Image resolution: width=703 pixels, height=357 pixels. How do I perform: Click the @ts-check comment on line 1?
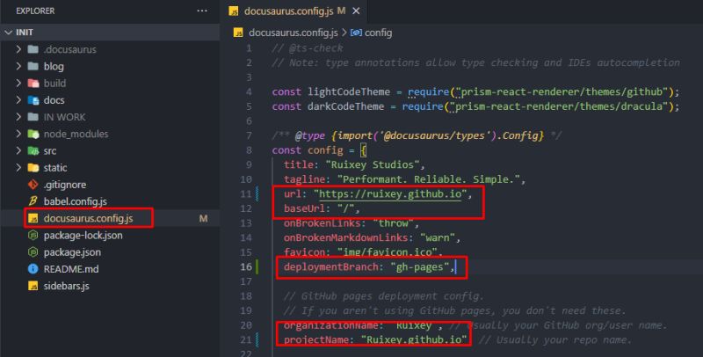pos(308,48)
